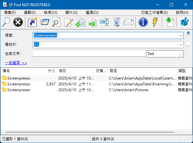Viewport: 193px width, 143px height.
Task: Click the copy files icon with green plus
Action: 80,22
